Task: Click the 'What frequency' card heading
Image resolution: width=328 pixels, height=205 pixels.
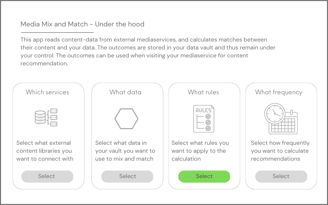Action: click(279, 92)
